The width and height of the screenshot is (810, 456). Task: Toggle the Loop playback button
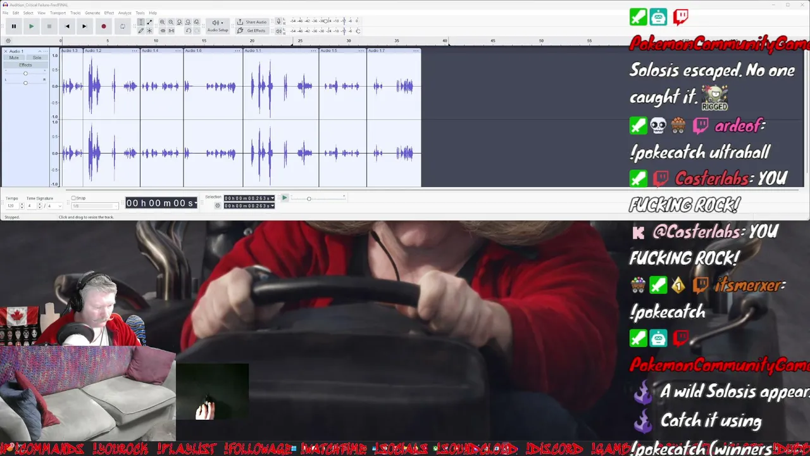[x=122, y=26]
